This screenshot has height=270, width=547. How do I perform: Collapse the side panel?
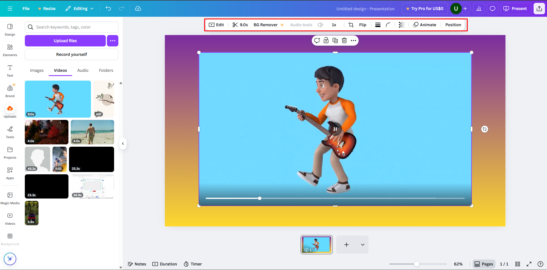pos(123,144)
